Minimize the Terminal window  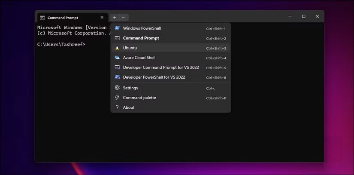point(290,16)
